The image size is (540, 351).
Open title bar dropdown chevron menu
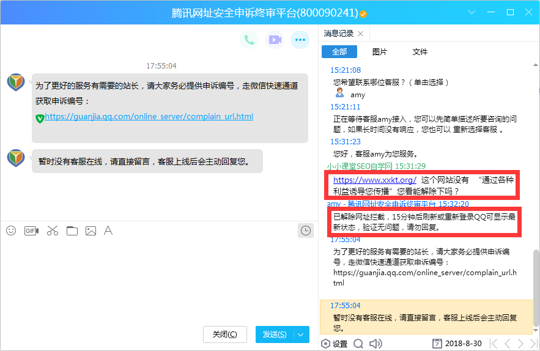(x=472, y=12)
